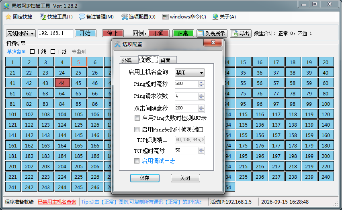Click the 2026-09-15 16:28:48 timestamp
The width and height of the screenshot is (342, 210).
coord(285,202)
